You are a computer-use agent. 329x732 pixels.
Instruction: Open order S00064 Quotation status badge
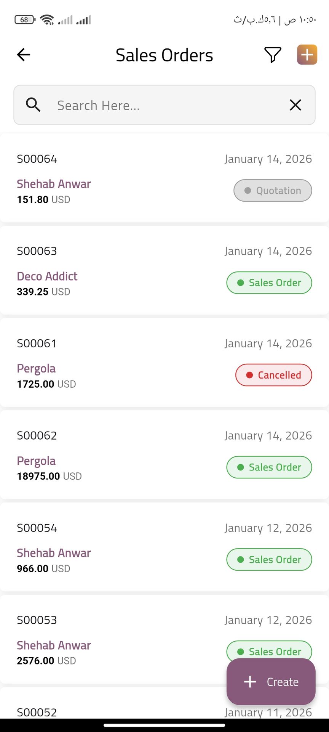tap(273, 191)
